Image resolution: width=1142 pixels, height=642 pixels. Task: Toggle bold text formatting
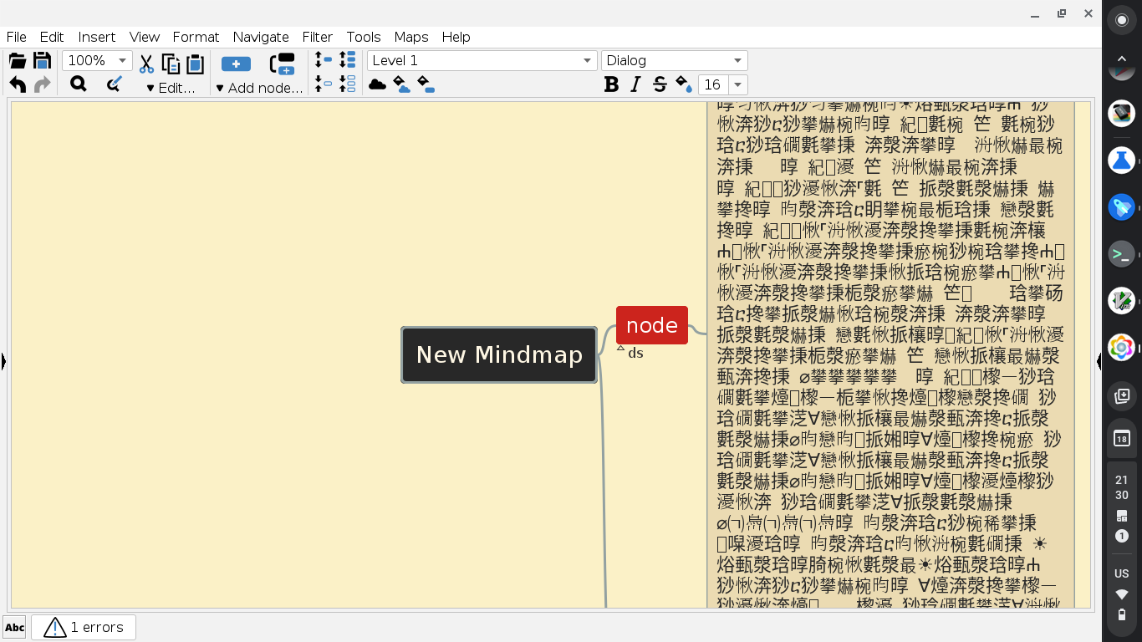click(611, 84)
